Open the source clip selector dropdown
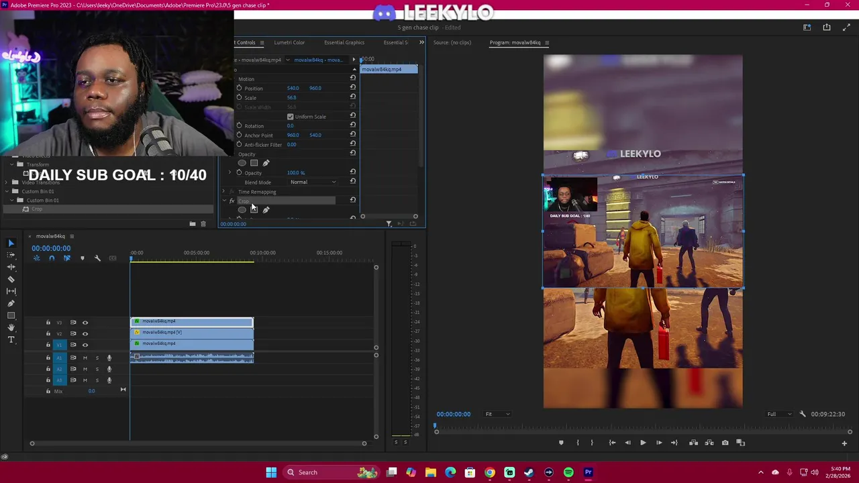 [x=288, y=60]
